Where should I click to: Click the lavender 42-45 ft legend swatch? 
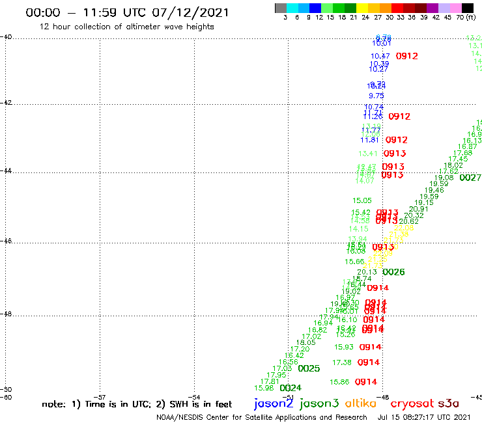tap(444, 8)
